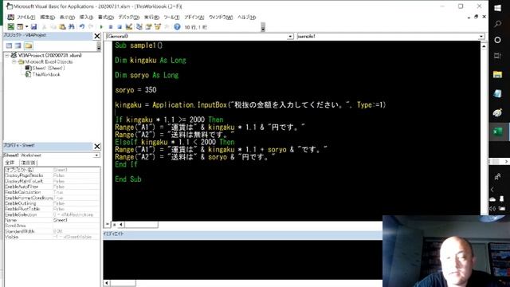Switch to Procedure View button below code
Viewport: 510px width, 287px height.
(x=108, y=224)
